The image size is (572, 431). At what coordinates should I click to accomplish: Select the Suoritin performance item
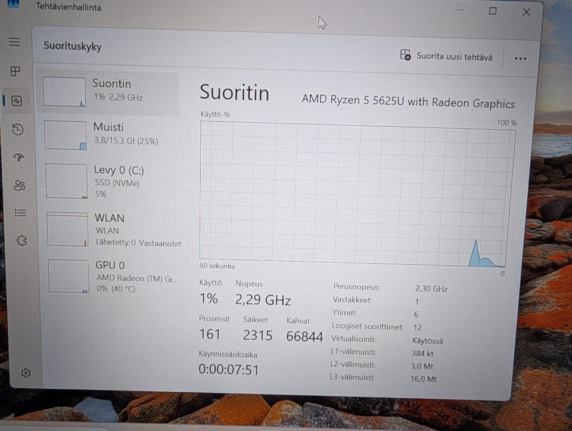(x=109, y=92)
